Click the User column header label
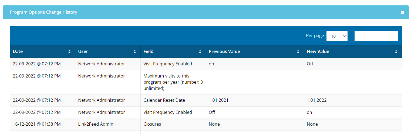The image size is (411, 134). [83, 51]
